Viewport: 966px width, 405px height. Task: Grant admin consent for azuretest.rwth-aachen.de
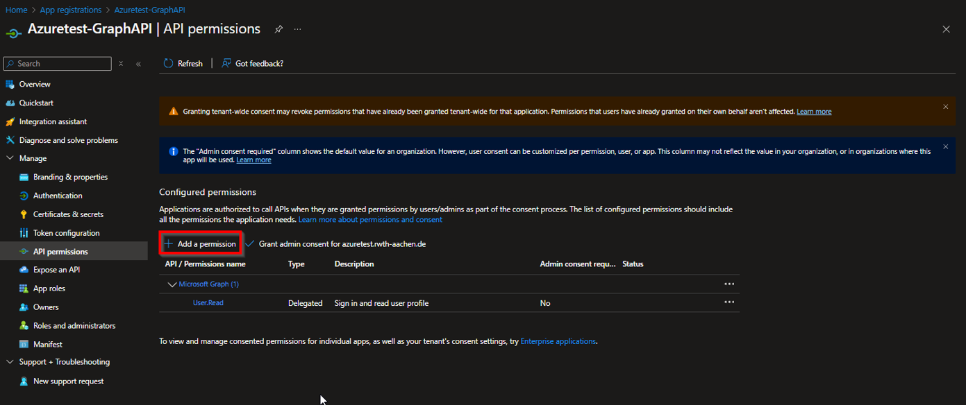[x=335, y=244]
